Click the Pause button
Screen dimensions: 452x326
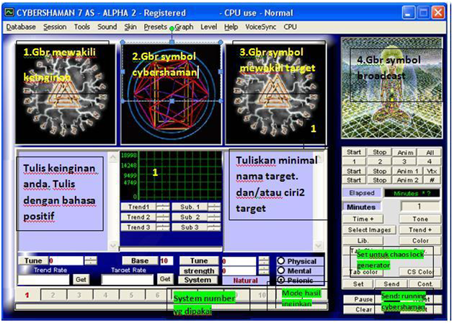point(363,299)
